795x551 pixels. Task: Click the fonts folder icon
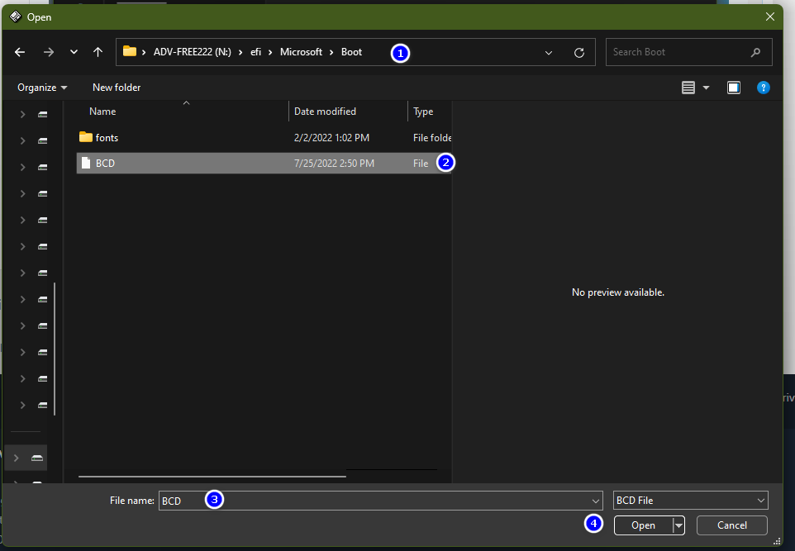[x=86, y=137]
